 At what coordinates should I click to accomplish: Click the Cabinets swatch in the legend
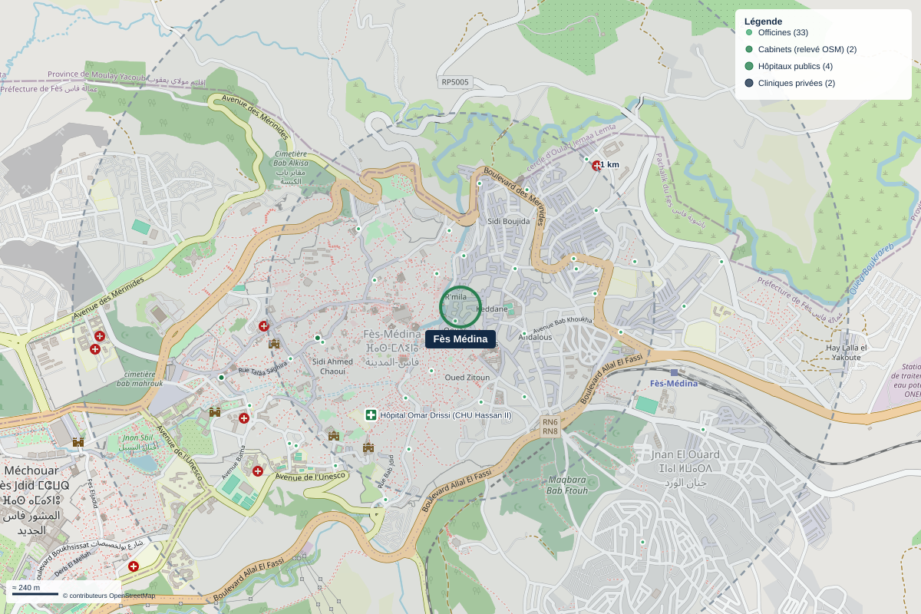[x=749, y=49]
